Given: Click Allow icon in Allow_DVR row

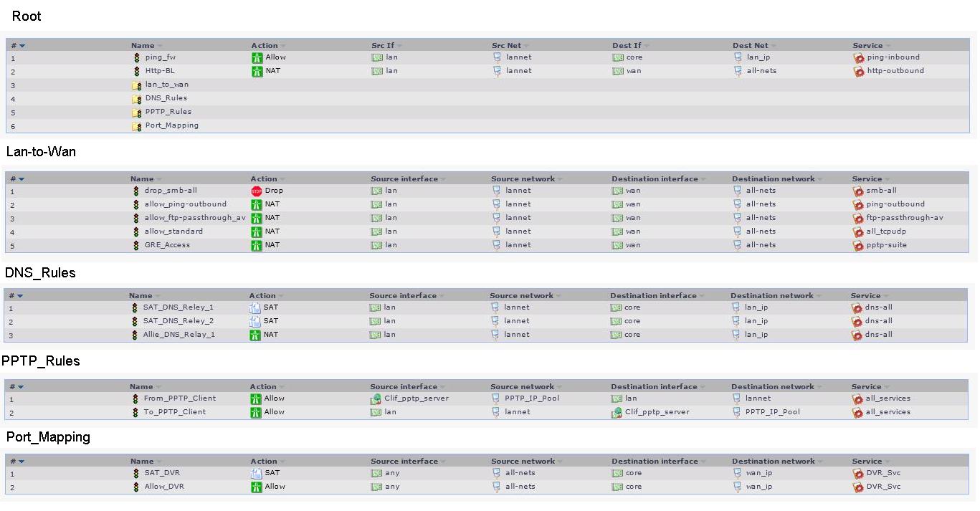Looking at the screenshot, I should tap(256, 487).
